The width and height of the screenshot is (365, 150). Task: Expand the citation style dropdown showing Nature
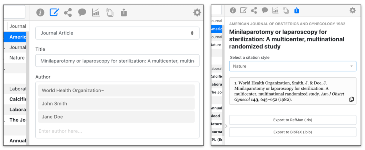292,66
